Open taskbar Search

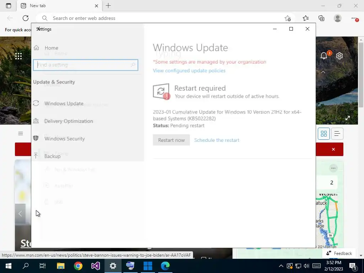click(26, 266)
